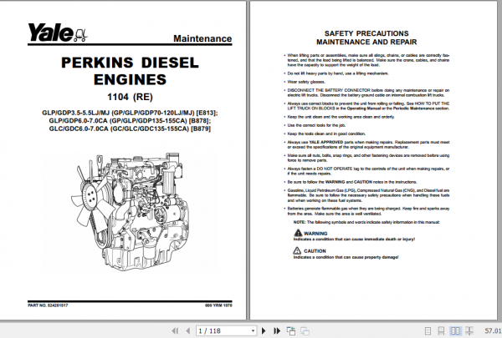Click the '600 YRM 1070' footer code
The width and height of the screenshot is (502, 338).
point(218,305)
